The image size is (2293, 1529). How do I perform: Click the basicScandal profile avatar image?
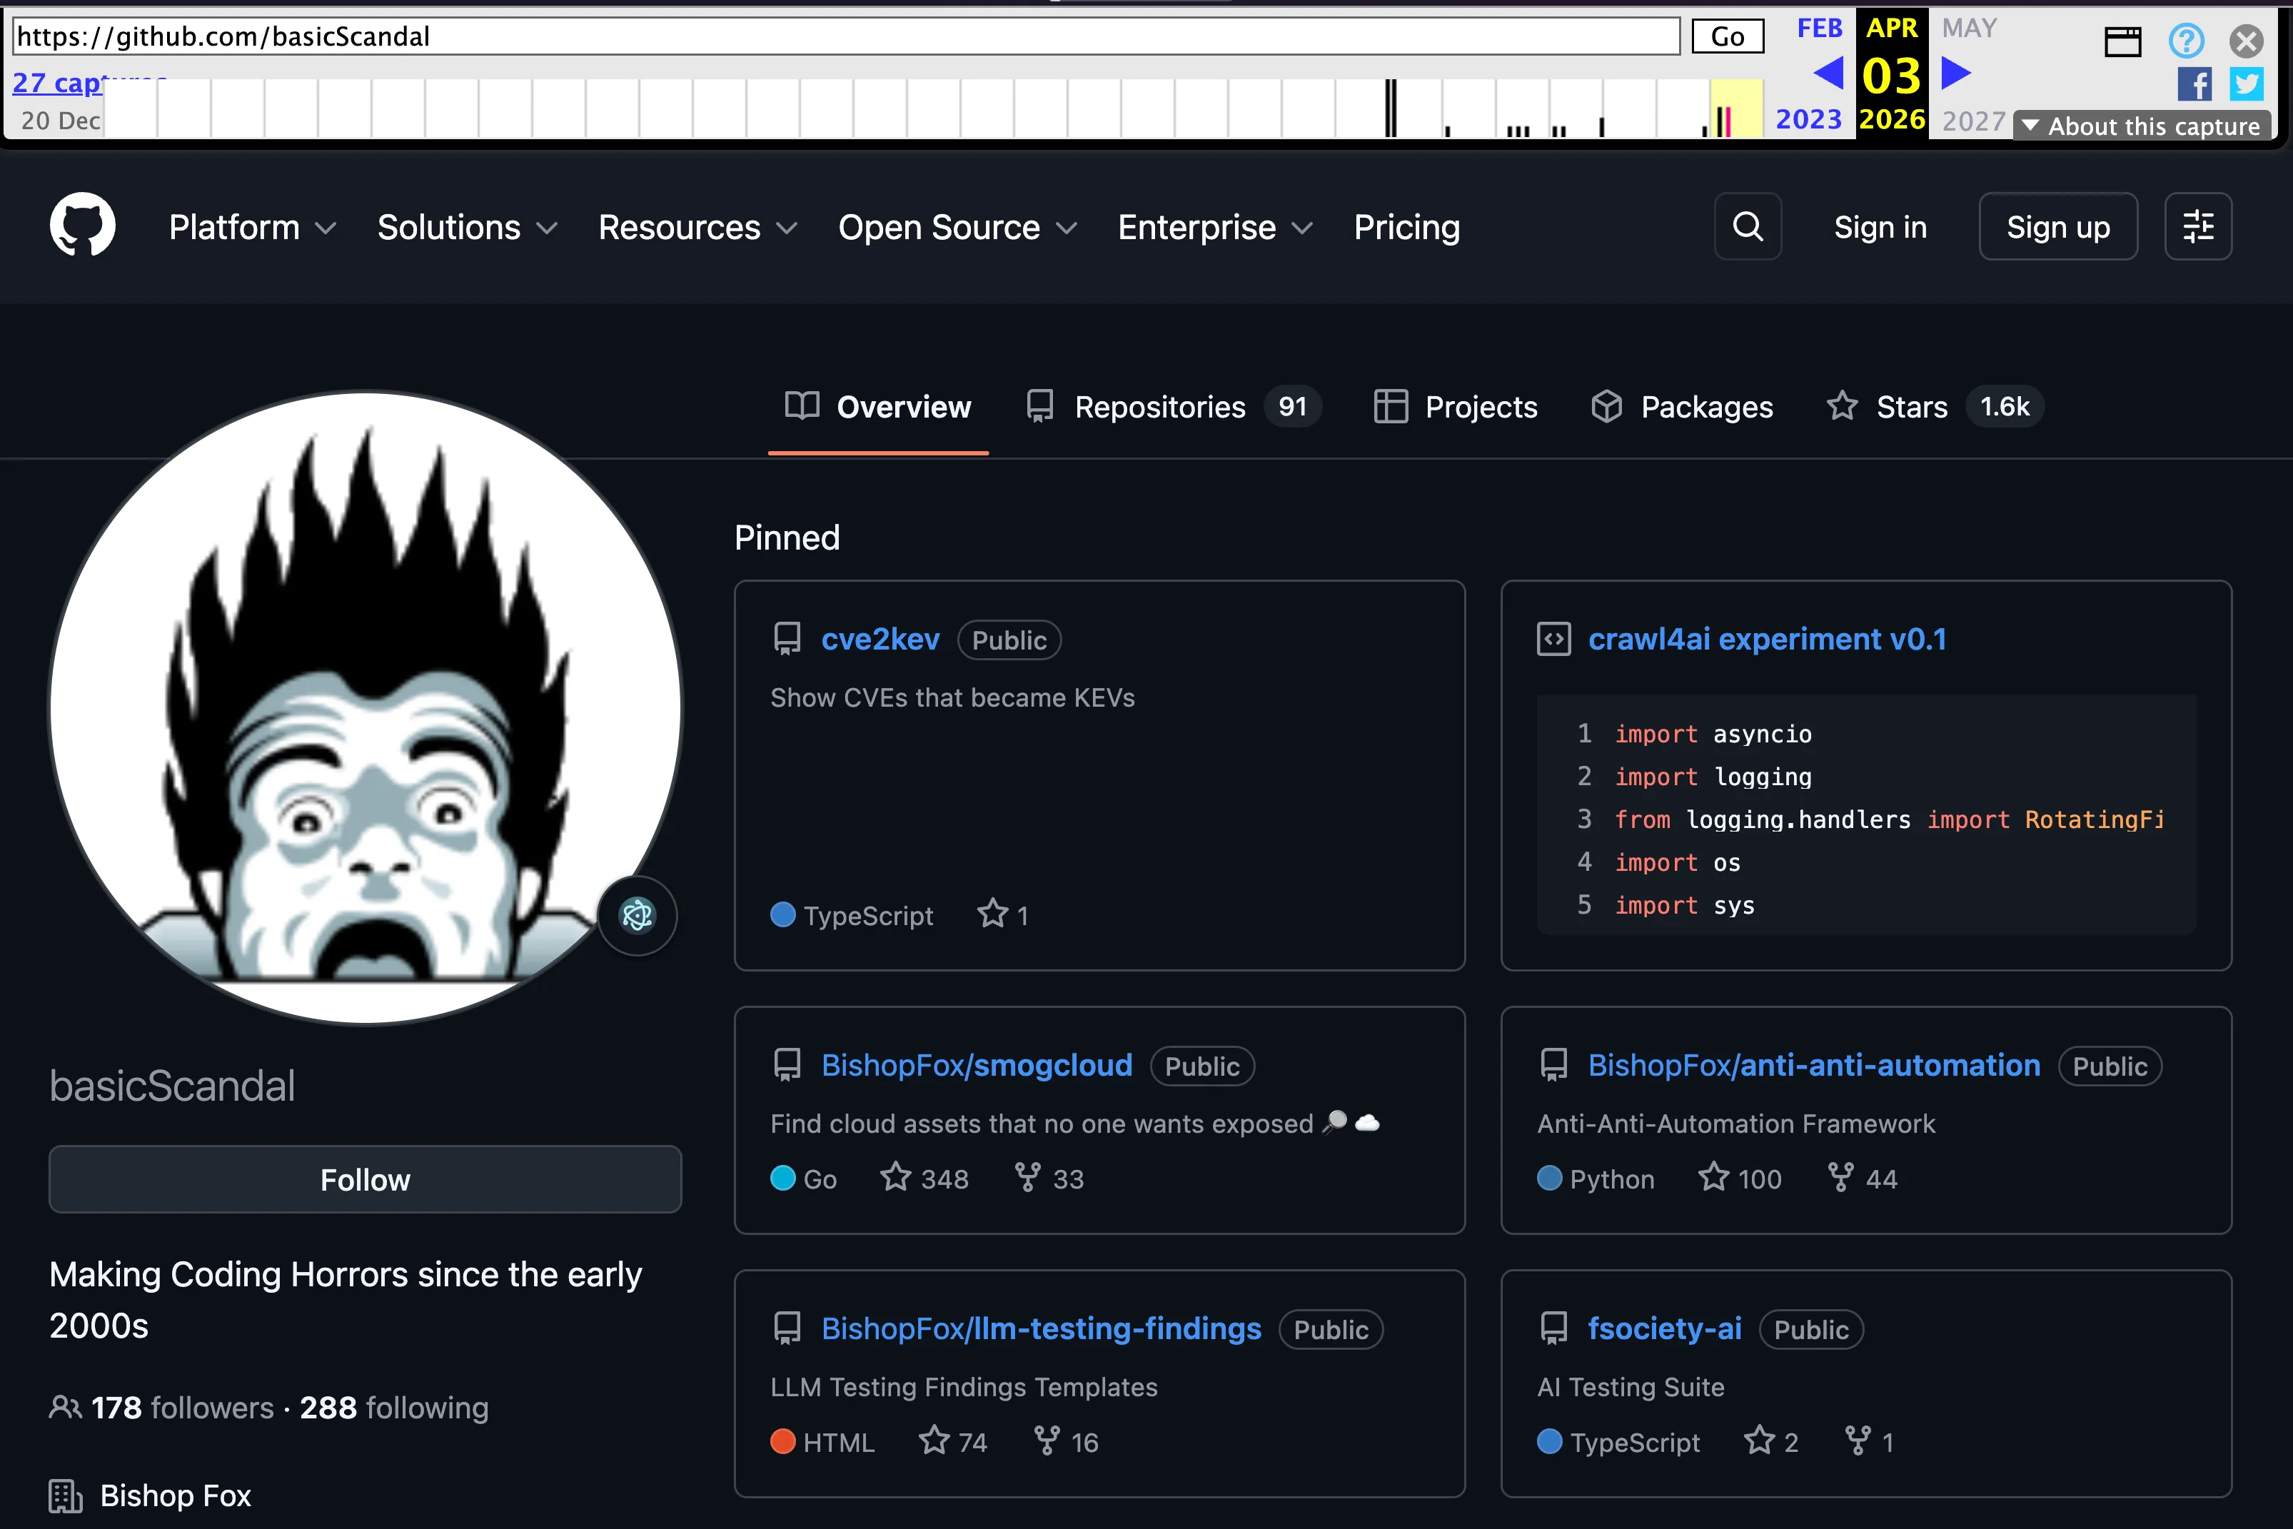(x=366, y=706)
